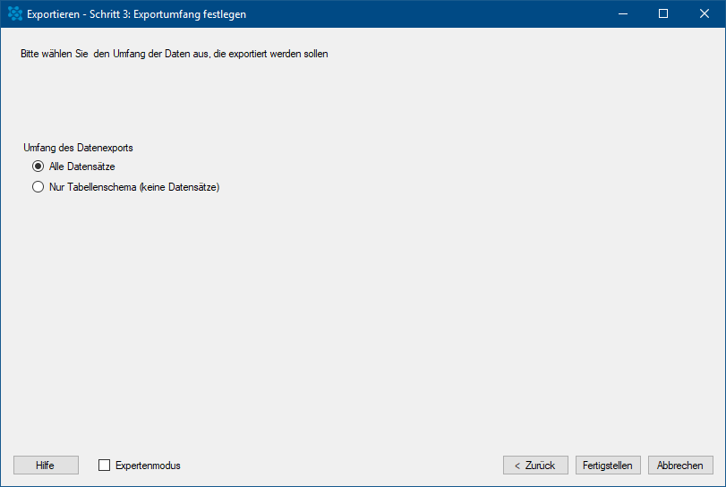726x487 pixels.
Task: Open help with the Hilfe button
Action: tap(46, 466)
